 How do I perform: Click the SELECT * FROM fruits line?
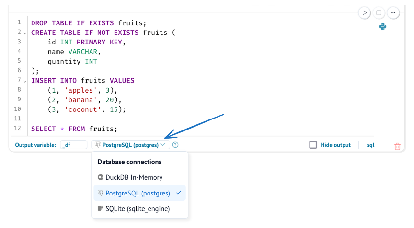(74, 129)
